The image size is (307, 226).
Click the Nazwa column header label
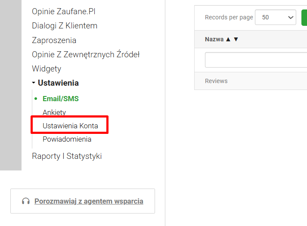pos(214,39)
